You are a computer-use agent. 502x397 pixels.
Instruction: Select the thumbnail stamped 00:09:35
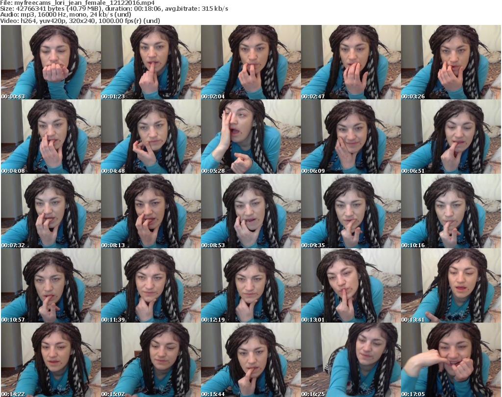351,211
